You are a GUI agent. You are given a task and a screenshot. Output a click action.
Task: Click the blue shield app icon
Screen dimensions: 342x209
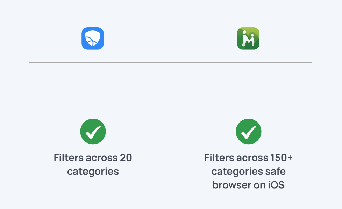[93, 39]
